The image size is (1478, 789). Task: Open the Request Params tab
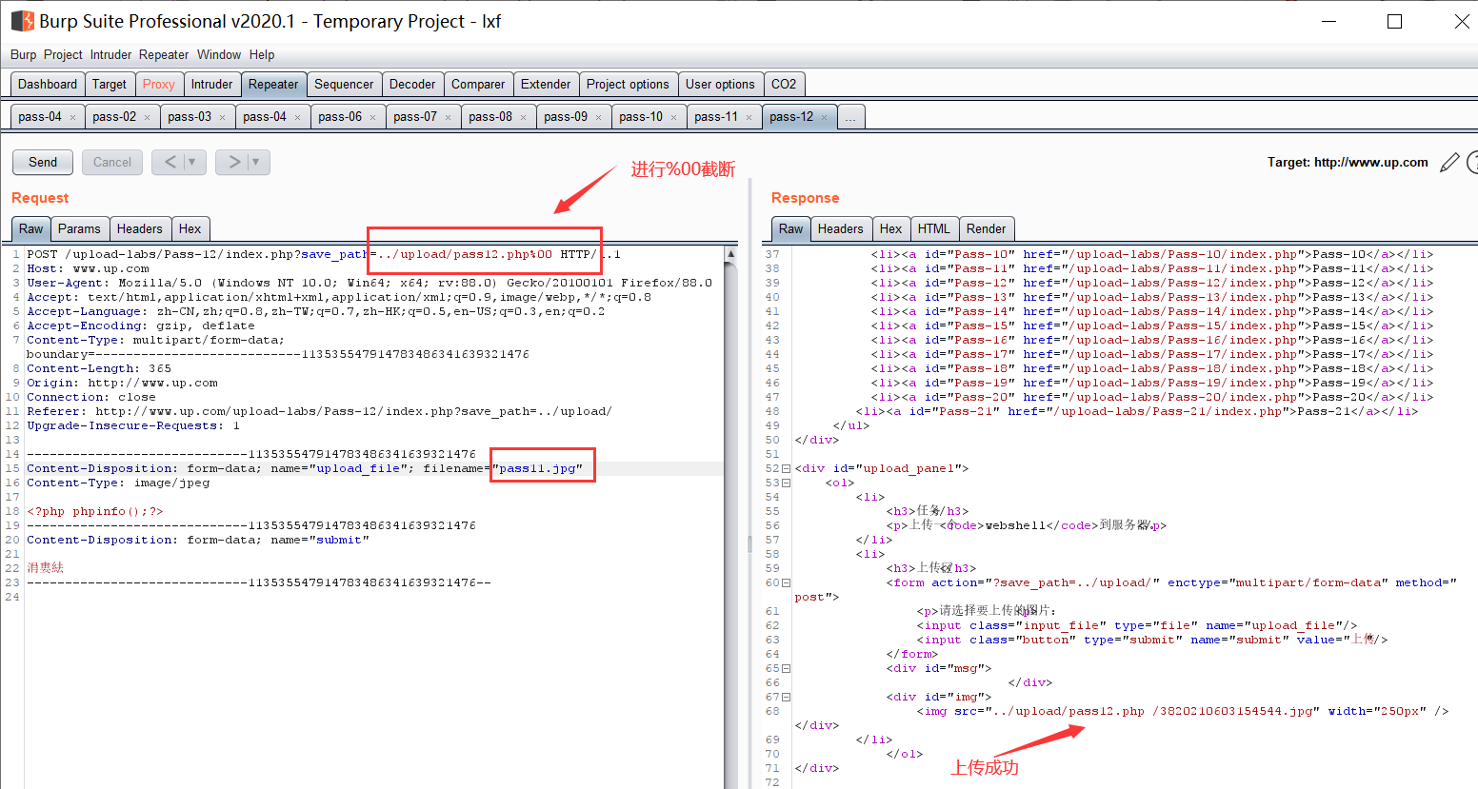[79, 228]
